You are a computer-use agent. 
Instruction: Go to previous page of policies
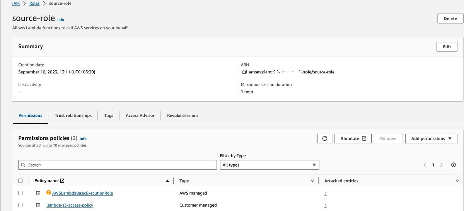tap(425, 165)
